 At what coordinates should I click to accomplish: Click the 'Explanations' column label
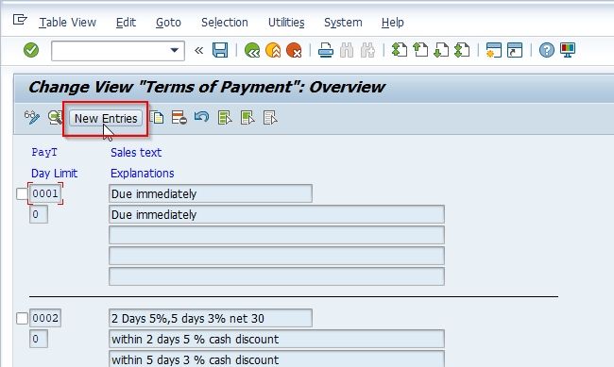tap(142, 173)
